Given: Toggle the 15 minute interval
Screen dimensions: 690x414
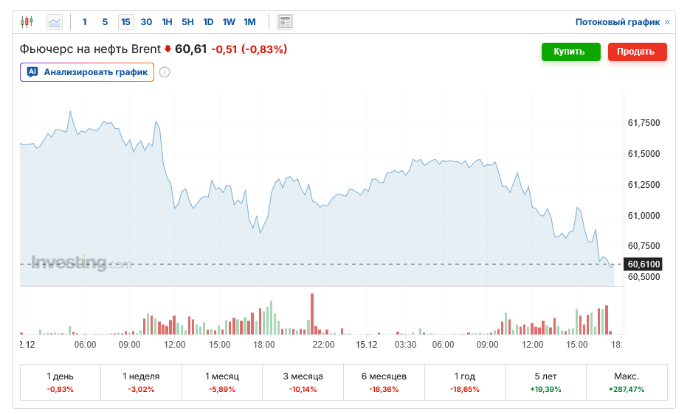Looking at the screenshot, I should click(x=125, y=22).
